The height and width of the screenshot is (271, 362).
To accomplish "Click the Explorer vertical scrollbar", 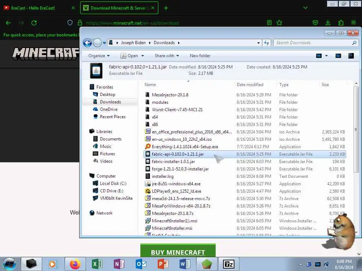I will (x=356, y=129).
